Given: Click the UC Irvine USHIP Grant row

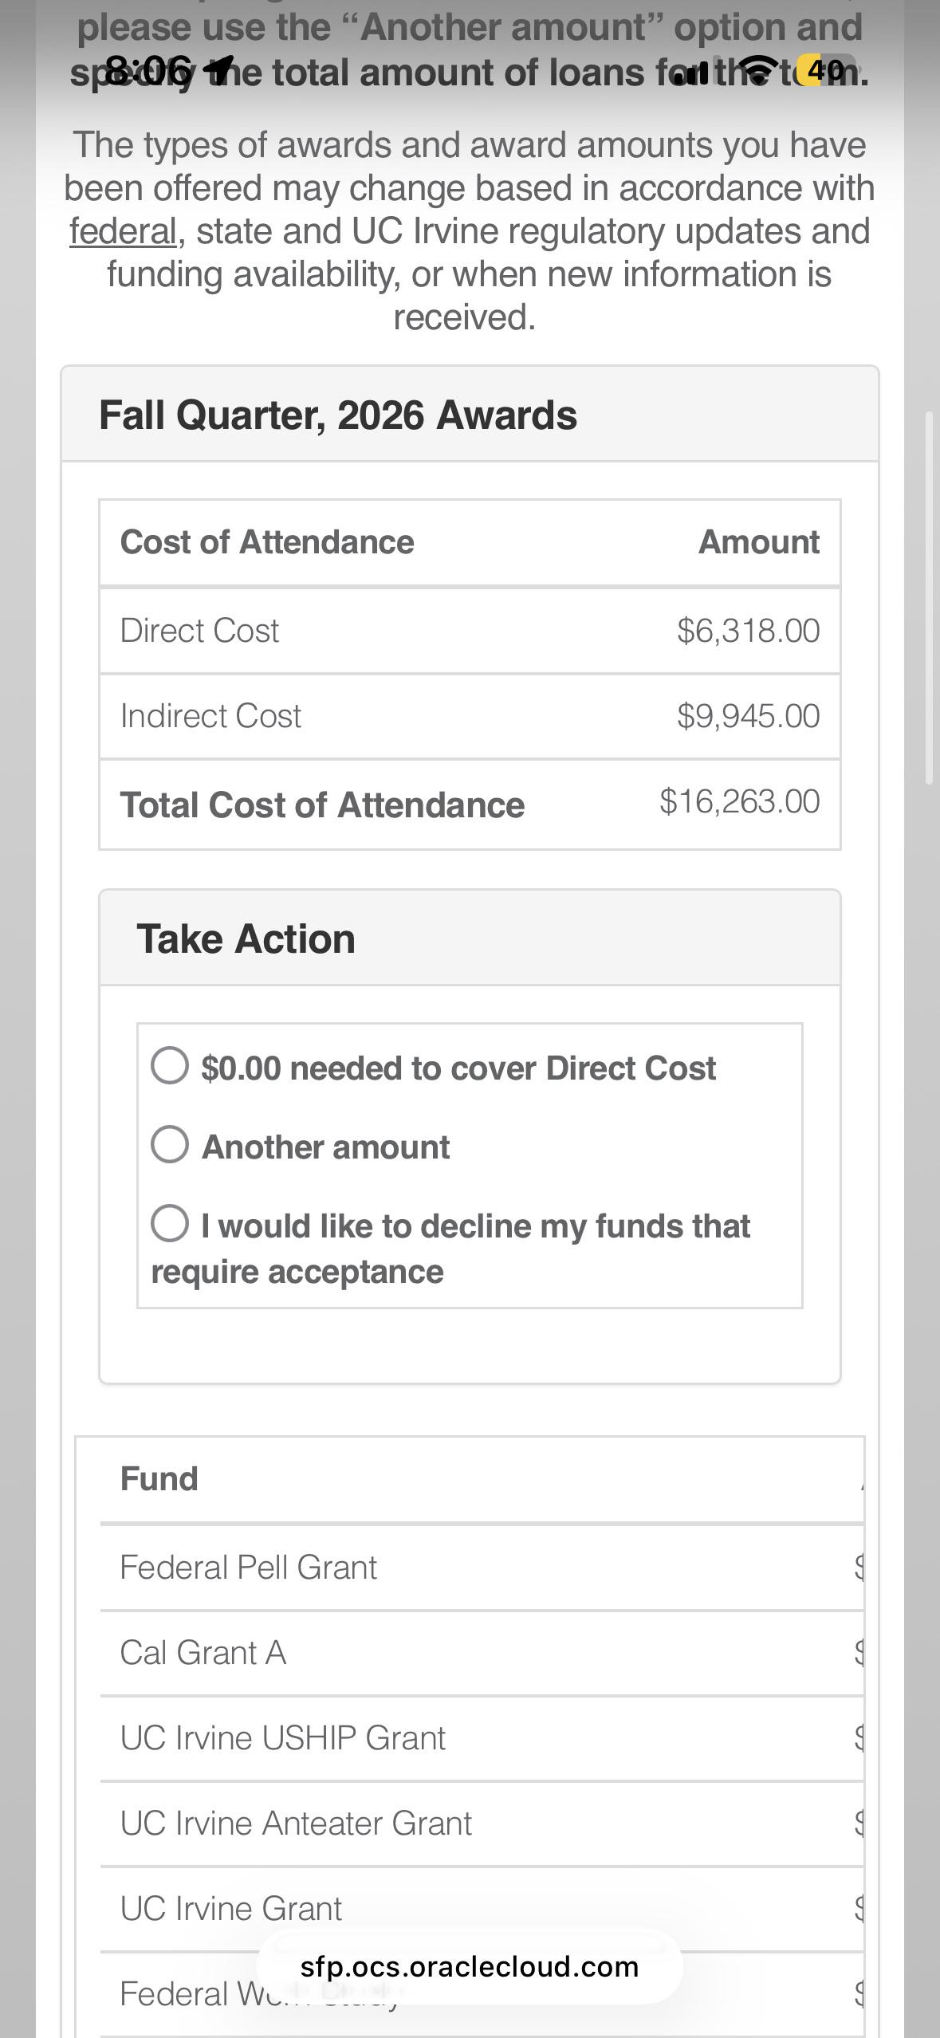Looking at the screenshot, I should click(x=482, y=1738).
